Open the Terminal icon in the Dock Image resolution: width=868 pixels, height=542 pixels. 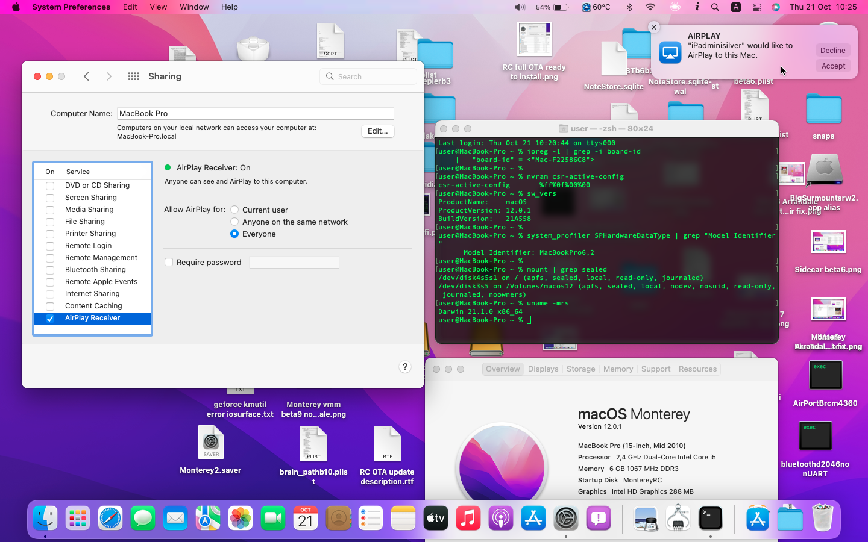(x=711, y=518)
